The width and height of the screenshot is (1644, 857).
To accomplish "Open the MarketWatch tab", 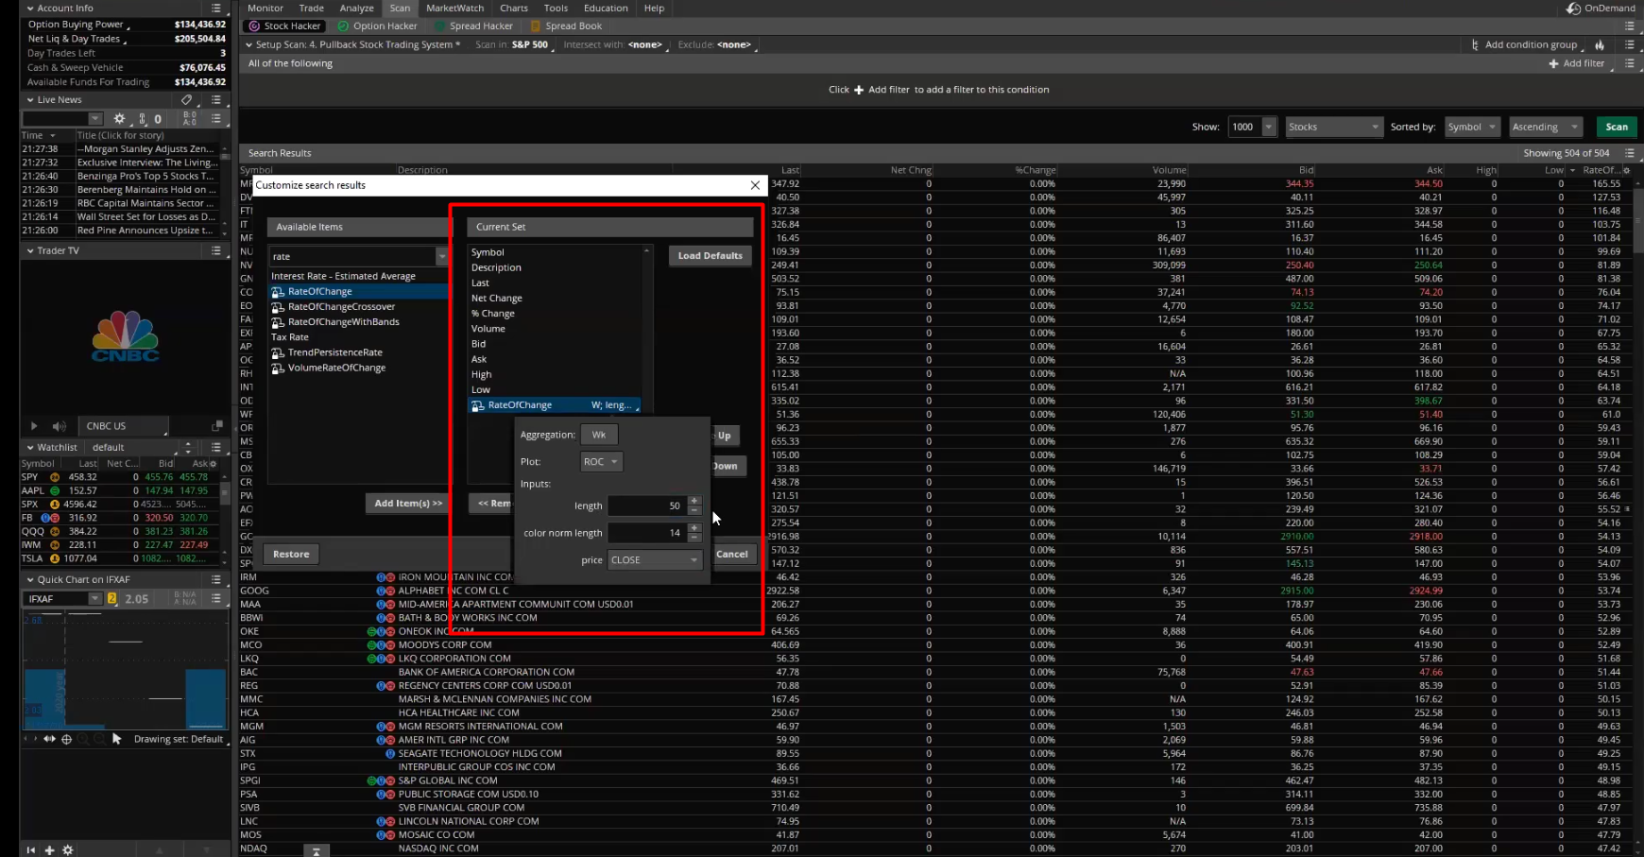I will (454, 8).
